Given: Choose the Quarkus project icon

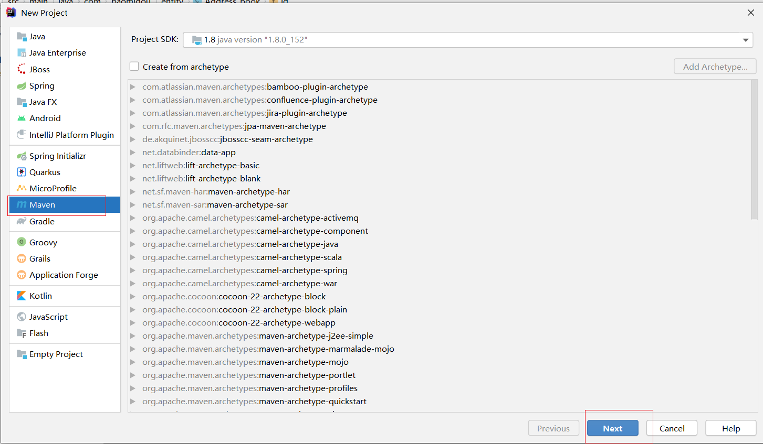Looking at the screenshot, I should [x=22, y=172].
